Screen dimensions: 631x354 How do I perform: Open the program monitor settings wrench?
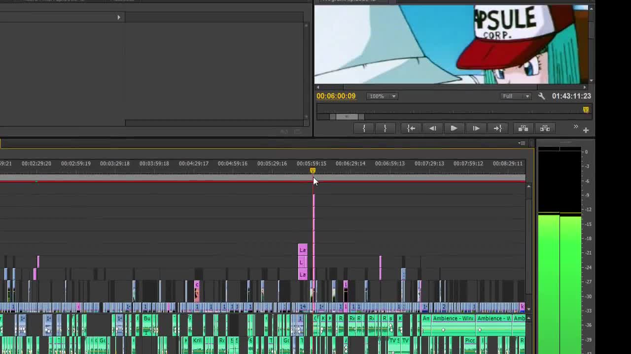click(x=541, y=96)
